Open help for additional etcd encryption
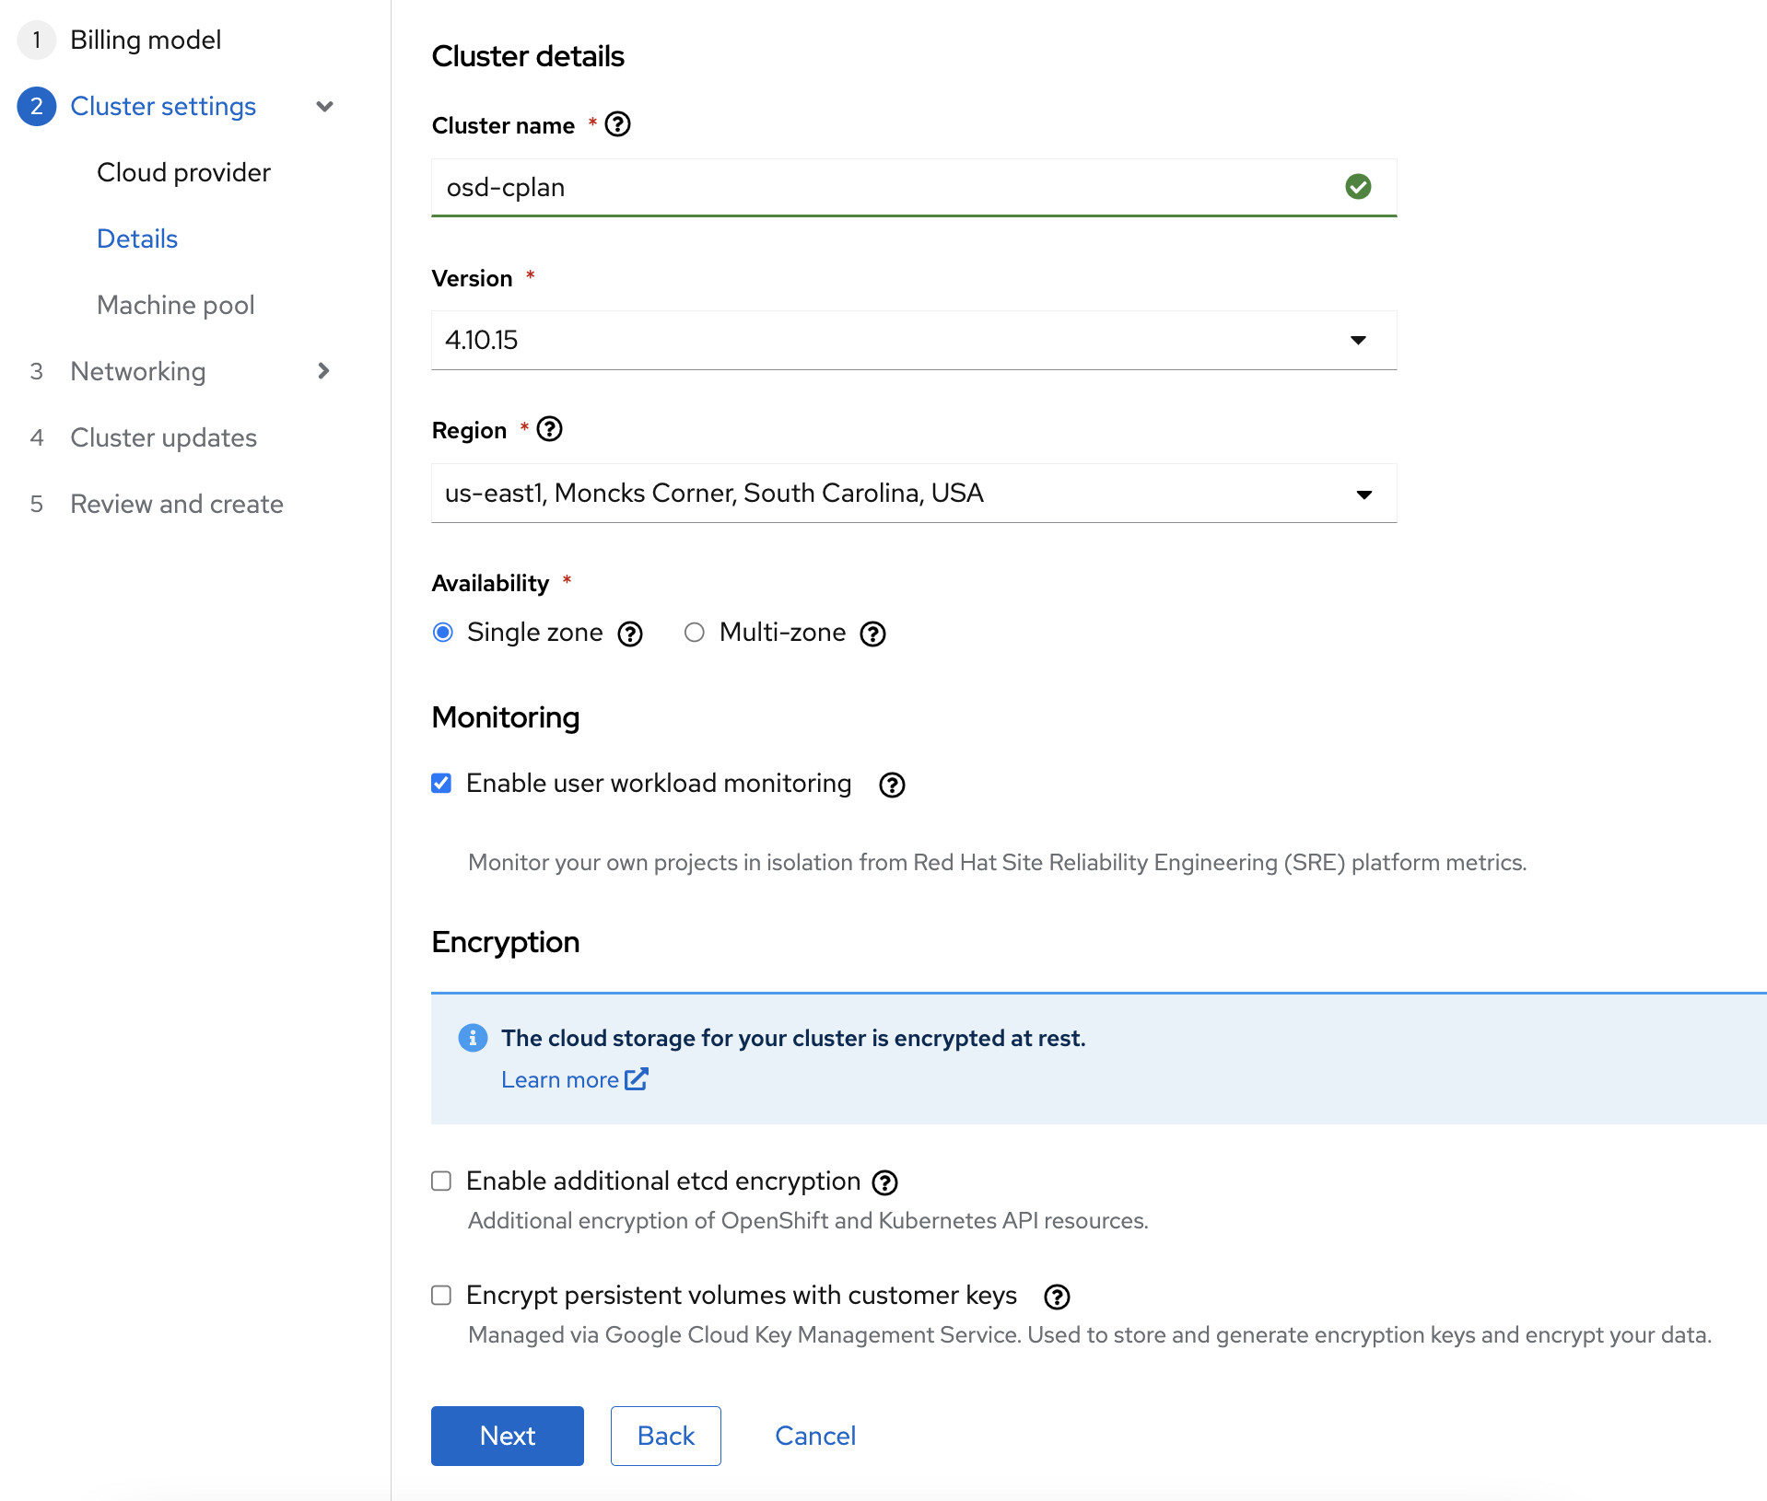Image resolution: width=1767 pixels, height=1501 pixels. pyautogui.click(x=884, y=1182)
